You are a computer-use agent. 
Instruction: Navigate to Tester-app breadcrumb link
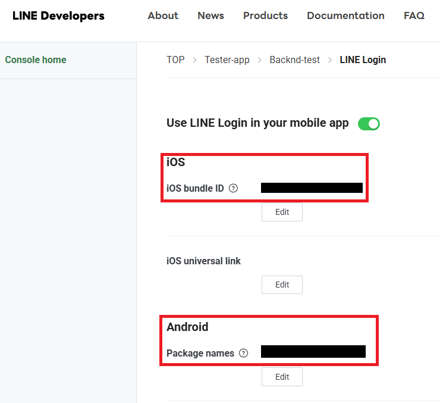(x=227, y=60)
